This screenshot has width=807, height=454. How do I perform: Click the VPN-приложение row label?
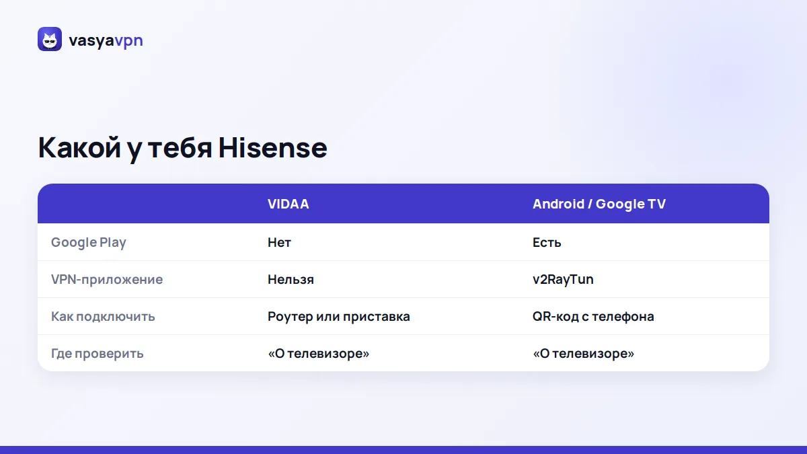107,279
